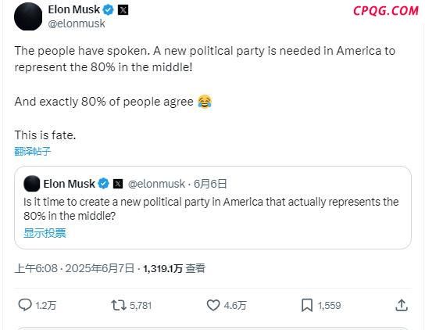Click the blue verified badge beside Elon Musk
This screenshot has height=330, width=425.
[x=108, y=10]
